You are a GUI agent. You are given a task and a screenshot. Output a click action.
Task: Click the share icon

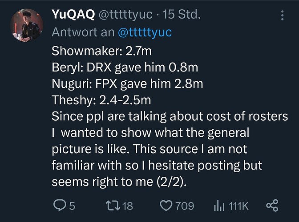[272, 206]
